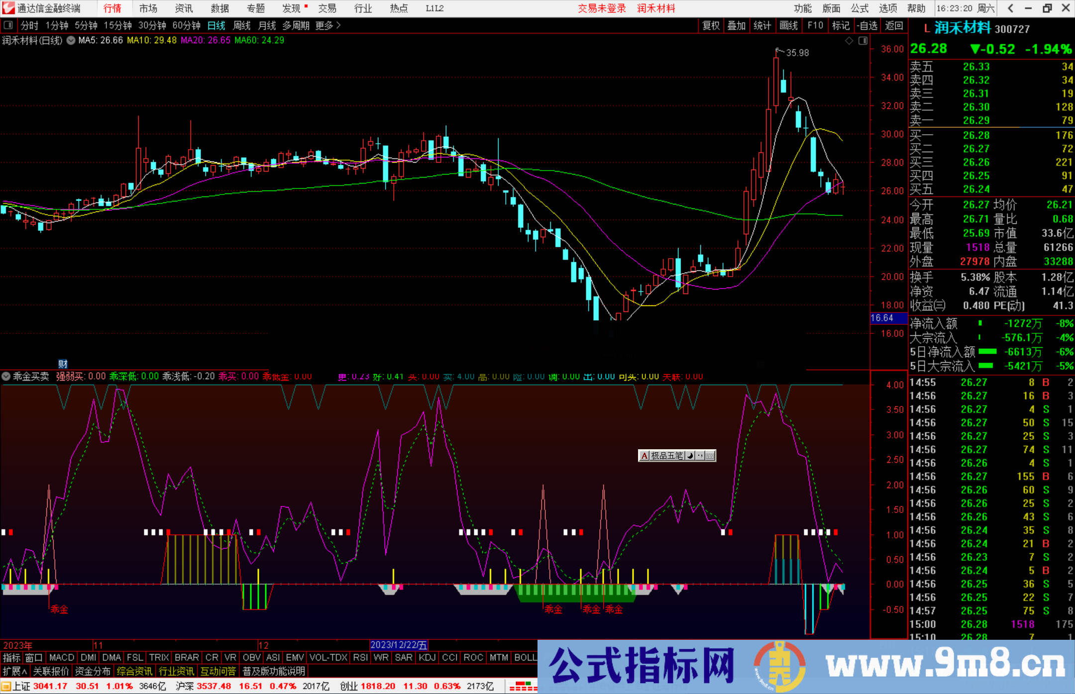Click the restore window icon
Image resolution: width=1075 pixels, height=694 pixels.
(1048, 8)
